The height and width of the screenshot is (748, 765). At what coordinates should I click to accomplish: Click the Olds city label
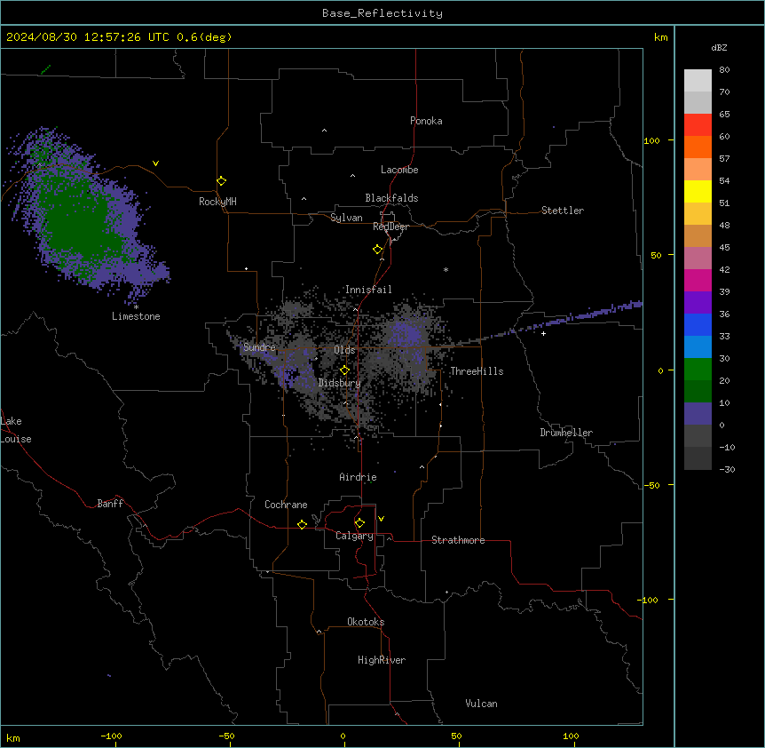tap(344, 350)
